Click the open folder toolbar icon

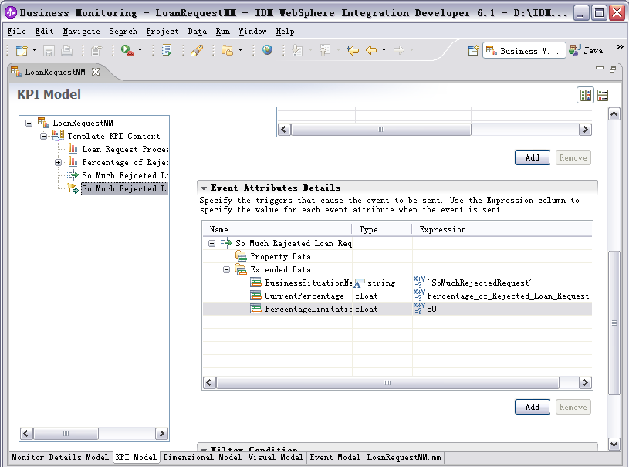(x=228, y=50)
